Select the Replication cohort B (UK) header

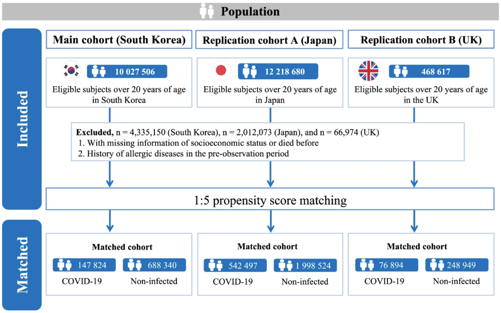421,40
